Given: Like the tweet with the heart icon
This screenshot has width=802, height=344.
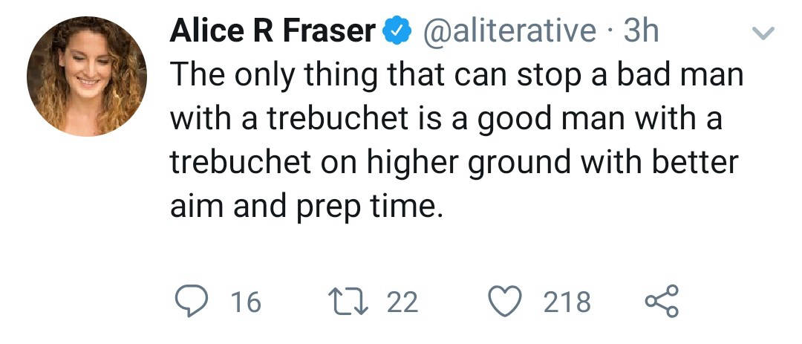Looking at the screenshot, I should click(509, 302).
